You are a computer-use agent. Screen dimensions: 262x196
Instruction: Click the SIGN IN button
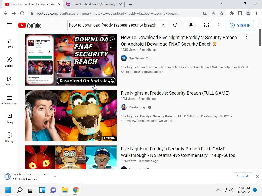coord(240,25)
